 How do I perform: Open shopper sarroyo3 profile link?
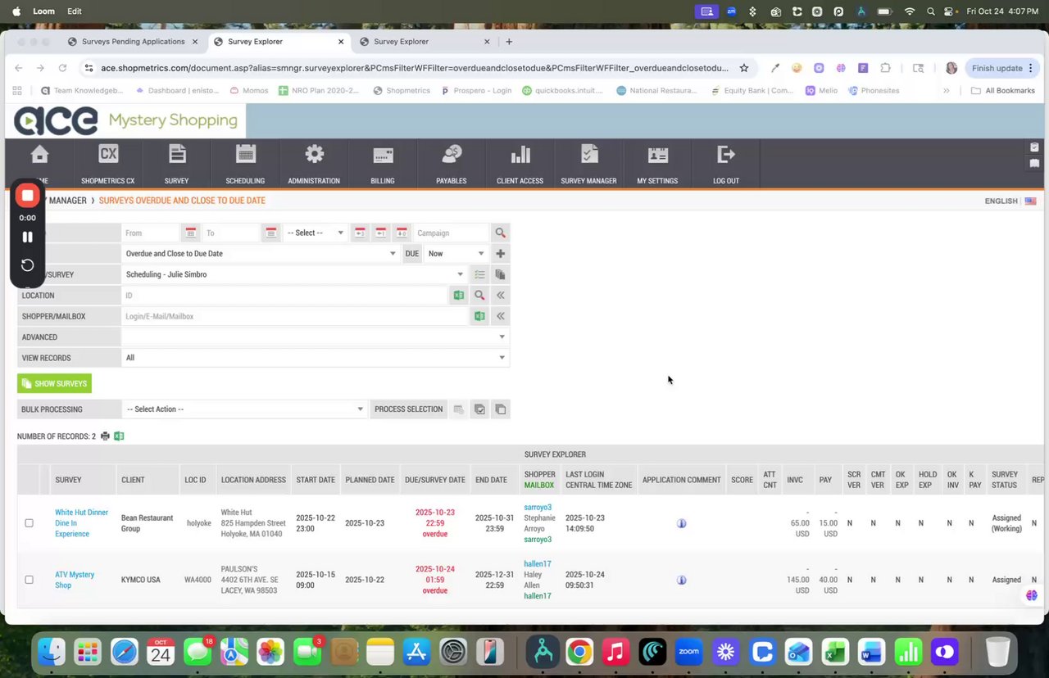pos(538,508)
